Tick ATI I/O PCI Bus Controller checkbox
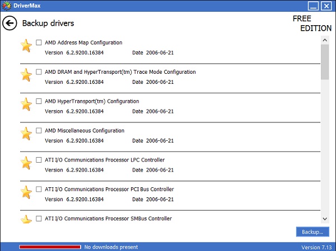Image resolution: width=336 pixels, height=251 pixels. point(39,189)
